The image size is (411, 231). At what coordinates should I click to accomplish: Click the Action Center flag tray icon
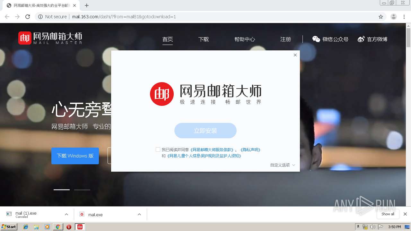pyautogui.click(x=380, y=227)
